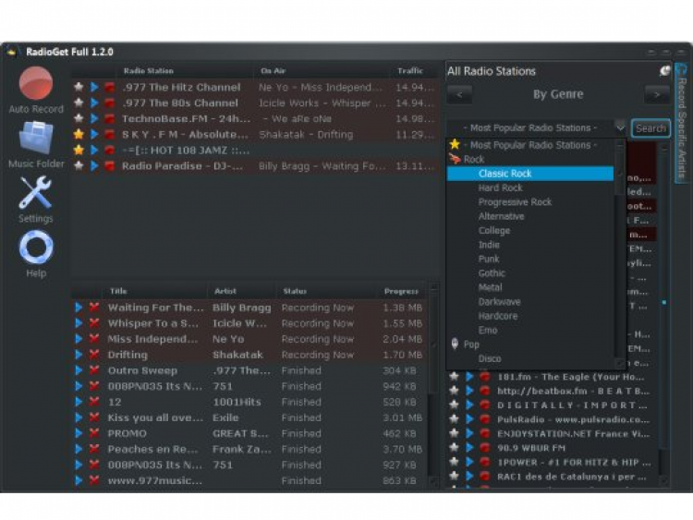The width and height of the screenshot is (693, 520).
Task: Play the Miss Independ... track
Action: point(79,339)
